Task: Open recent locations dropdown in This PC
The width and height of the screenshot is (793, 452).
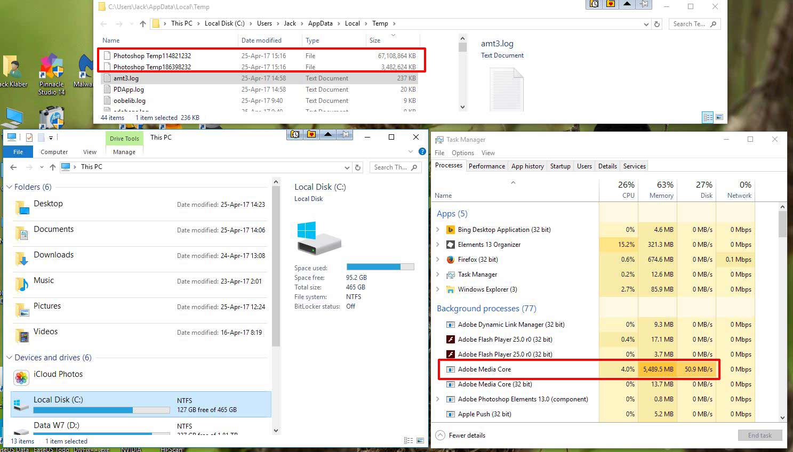Action: pos(42,167)
